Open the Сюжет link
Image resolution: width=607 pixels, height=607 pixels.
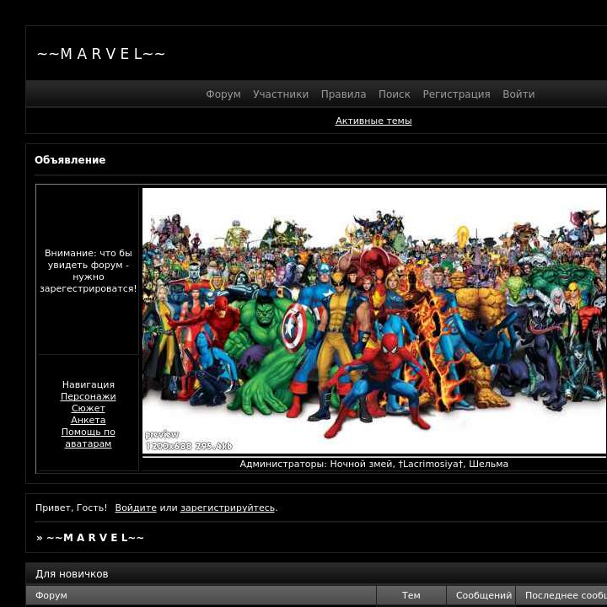89,408
